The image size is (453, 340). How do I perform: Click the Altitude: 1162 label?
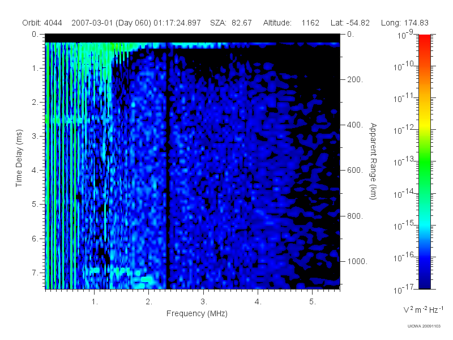click(291, 23)
